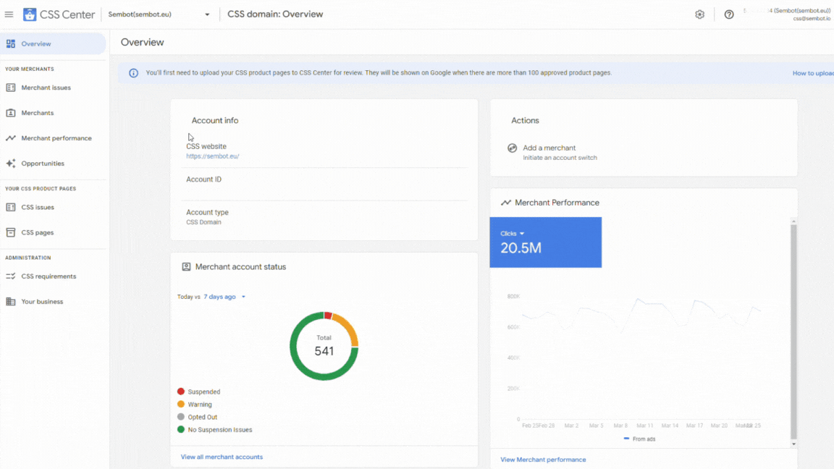Open the Clicks metric dropdown
The height and width of the screenshot is (469, 834).
tap(513, 234)
